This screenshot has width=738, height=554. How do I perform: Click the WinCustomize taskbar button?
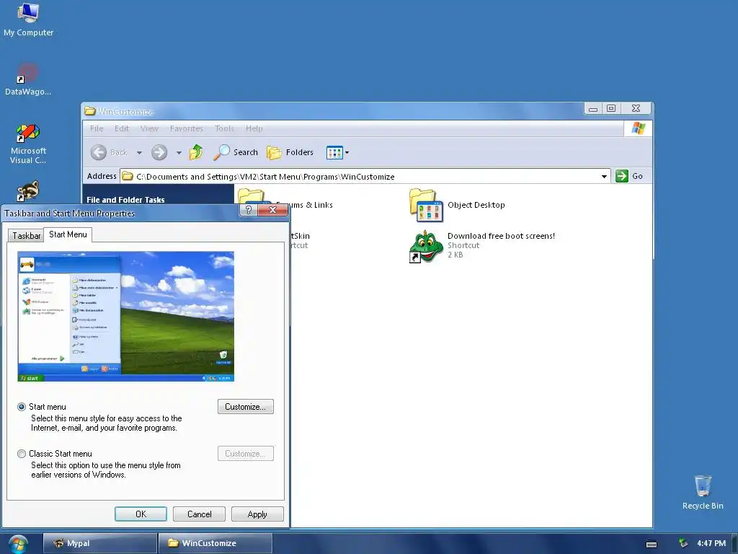click(215, 543)
